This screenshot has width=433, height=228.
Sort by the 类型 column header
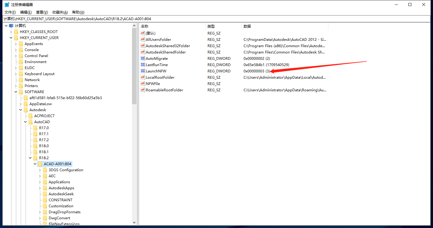(223, 26)
